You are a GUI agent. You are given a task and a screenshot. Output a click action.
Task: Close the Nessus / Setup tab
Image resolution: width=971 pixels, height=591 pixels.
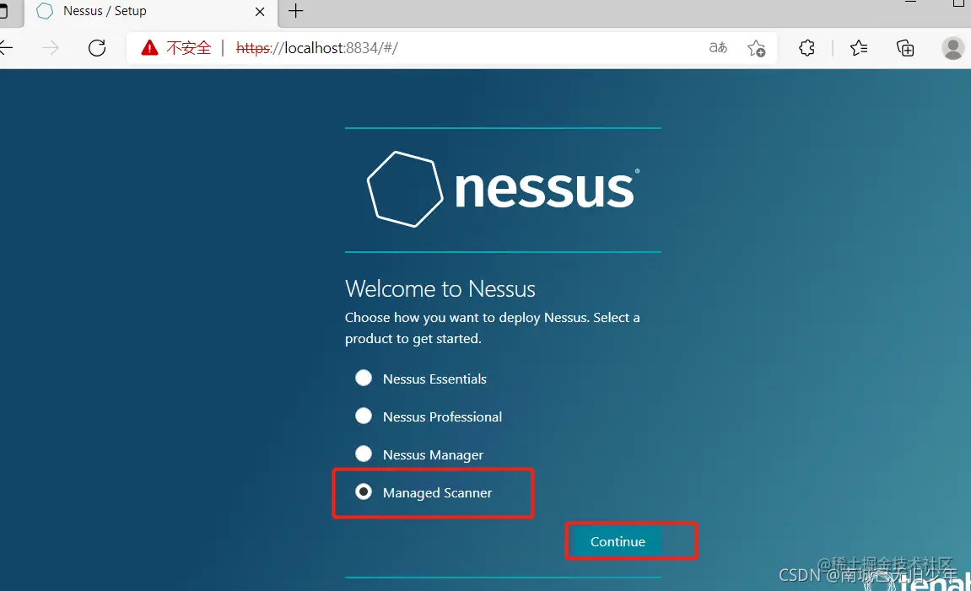pyautogui.click(x=260, y=12)
